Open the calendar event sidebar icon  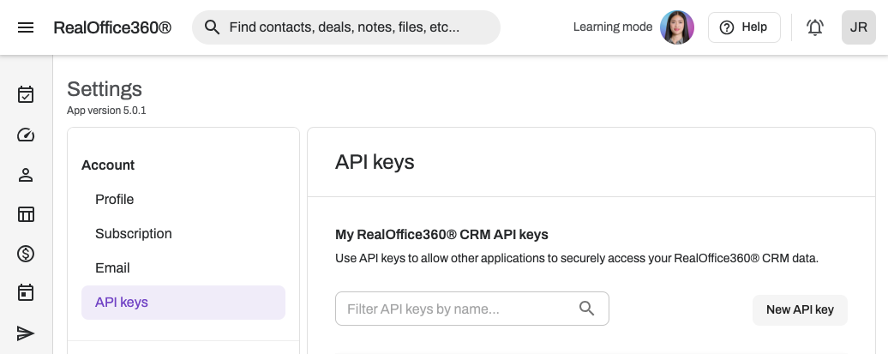[x=26, y=293]
